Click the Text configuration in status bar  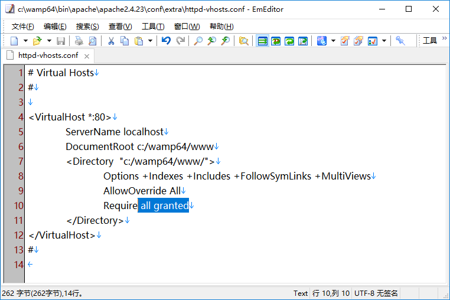coord(301,294)
